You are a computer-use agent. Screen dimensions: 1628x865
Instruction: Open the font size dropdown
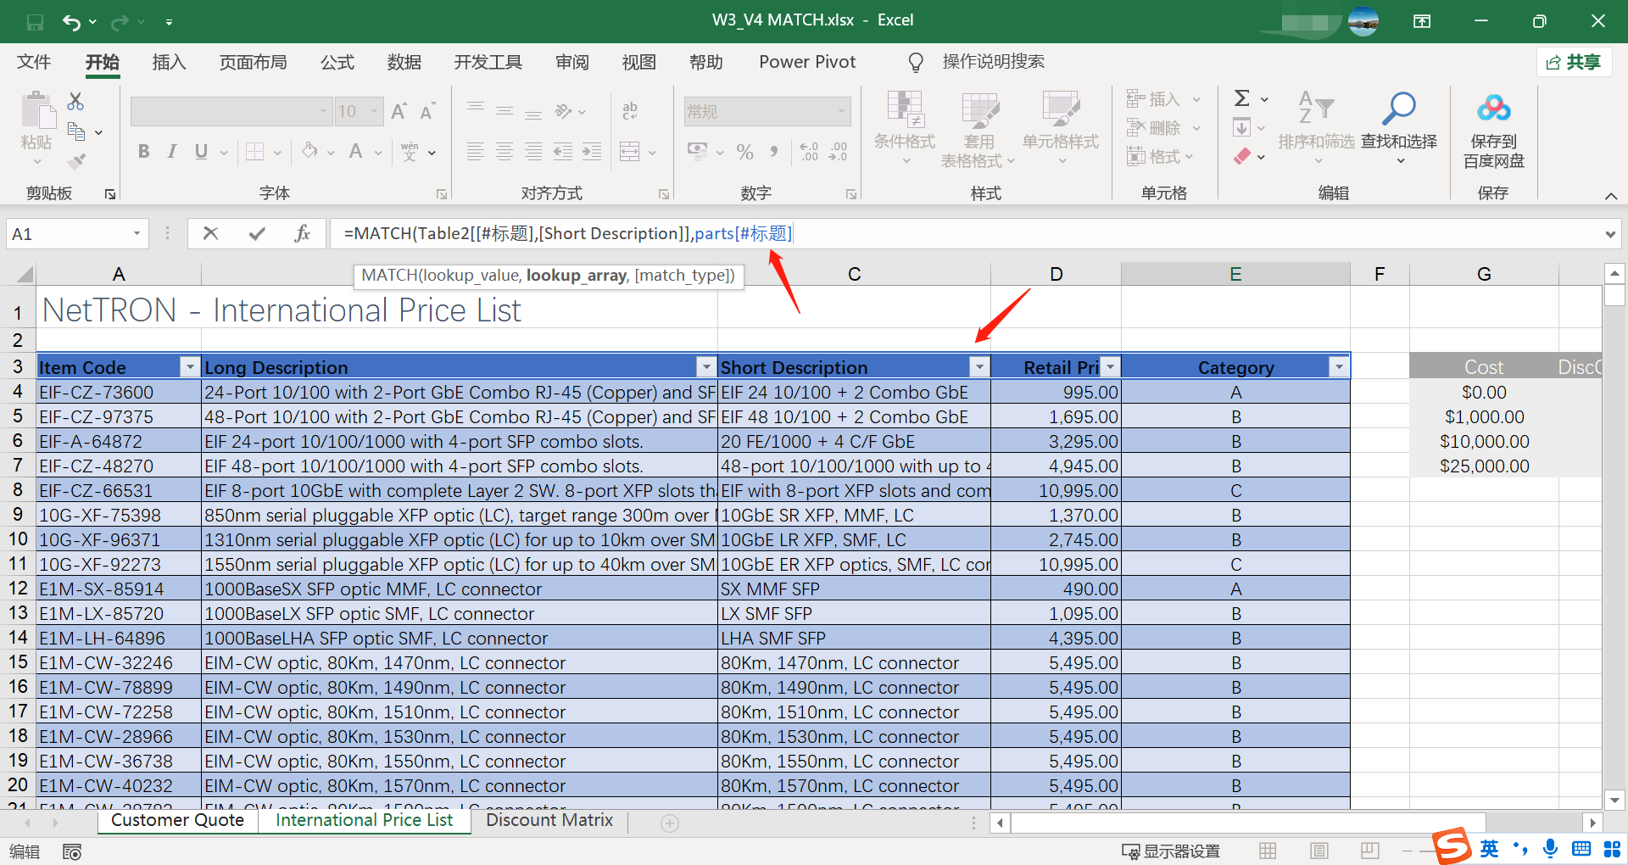click(375, 111)
